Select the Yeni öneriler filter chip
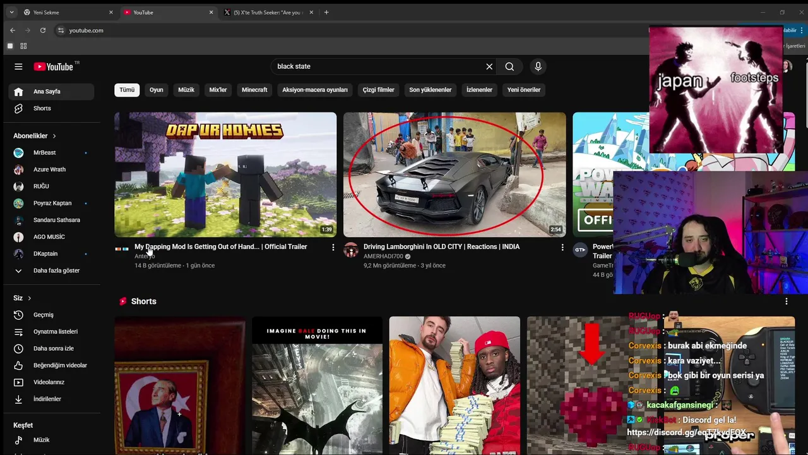Screen dimensions: 808x455 524,90
